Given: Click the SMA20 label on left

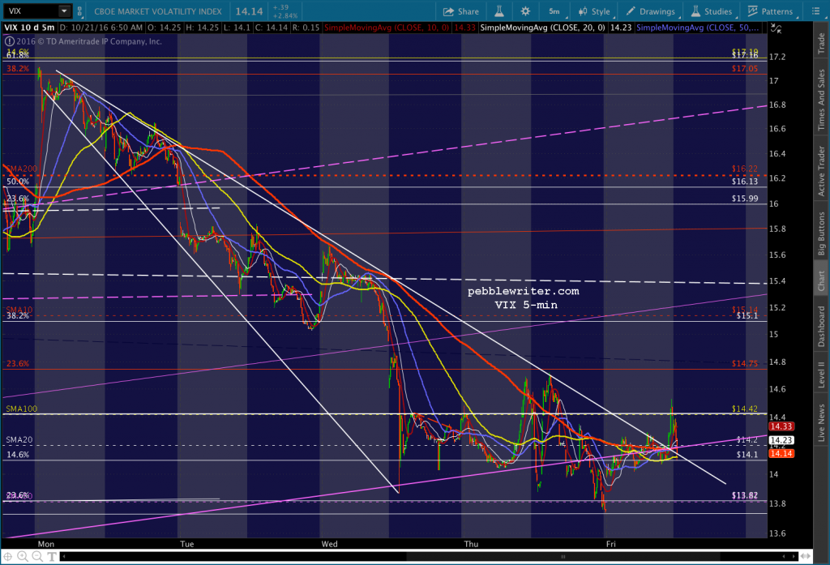Looking at the screenshot, I should pos(19,439).
